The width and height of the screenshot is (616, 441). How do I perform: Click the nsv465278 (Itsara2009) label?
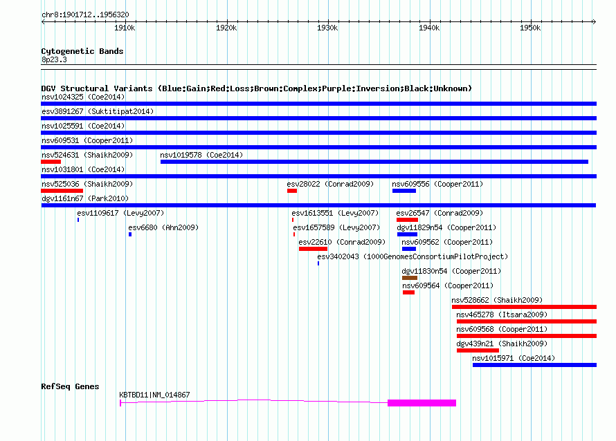click(502, 315)
